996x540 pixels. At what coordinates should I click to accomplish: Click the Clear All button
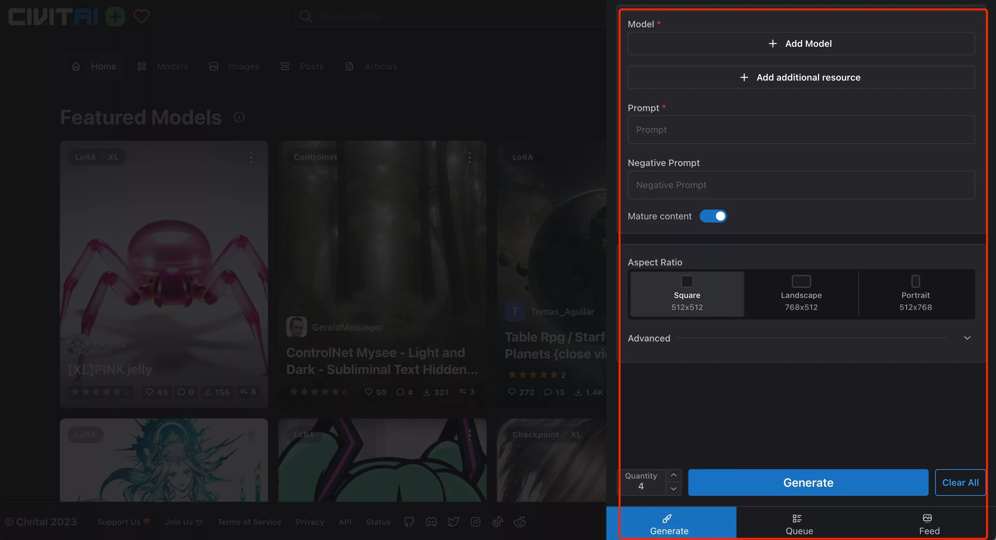tap(961, 482)
